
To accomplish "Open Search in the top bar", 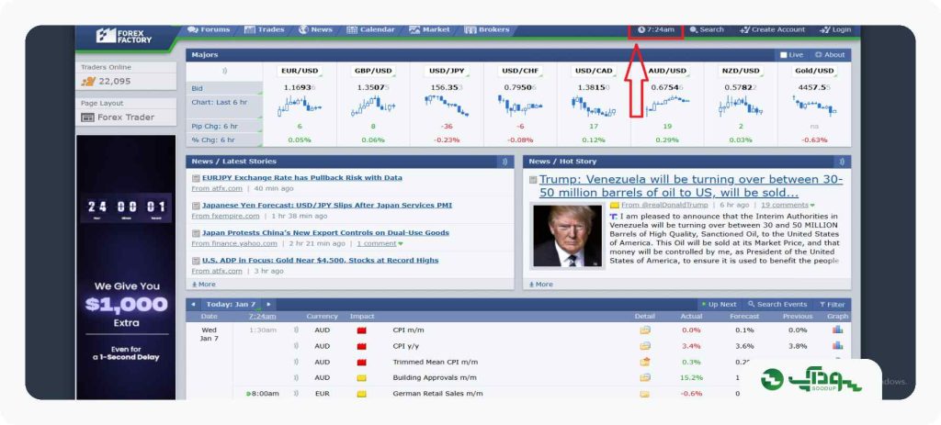I will [x=707, y=29].
